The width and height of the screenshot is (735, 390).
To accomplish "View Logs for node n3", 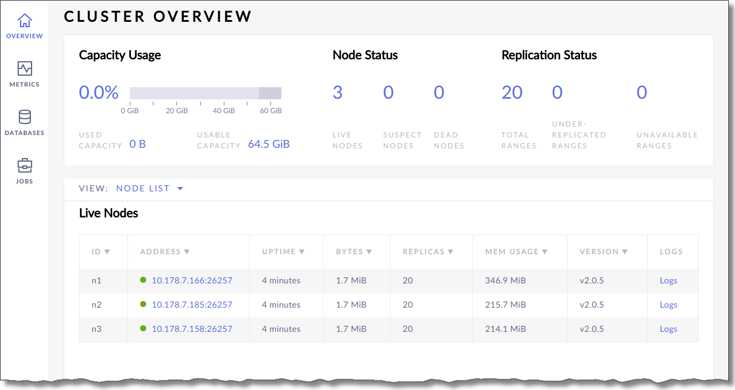I will [x=668, y=329].
